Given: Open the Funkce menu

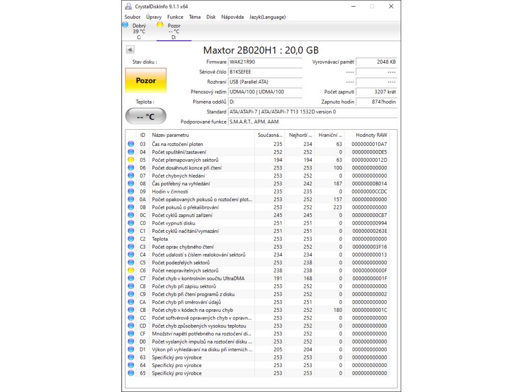Looking at the screenshot, I should pyautogui.click(x=175, y=17).
